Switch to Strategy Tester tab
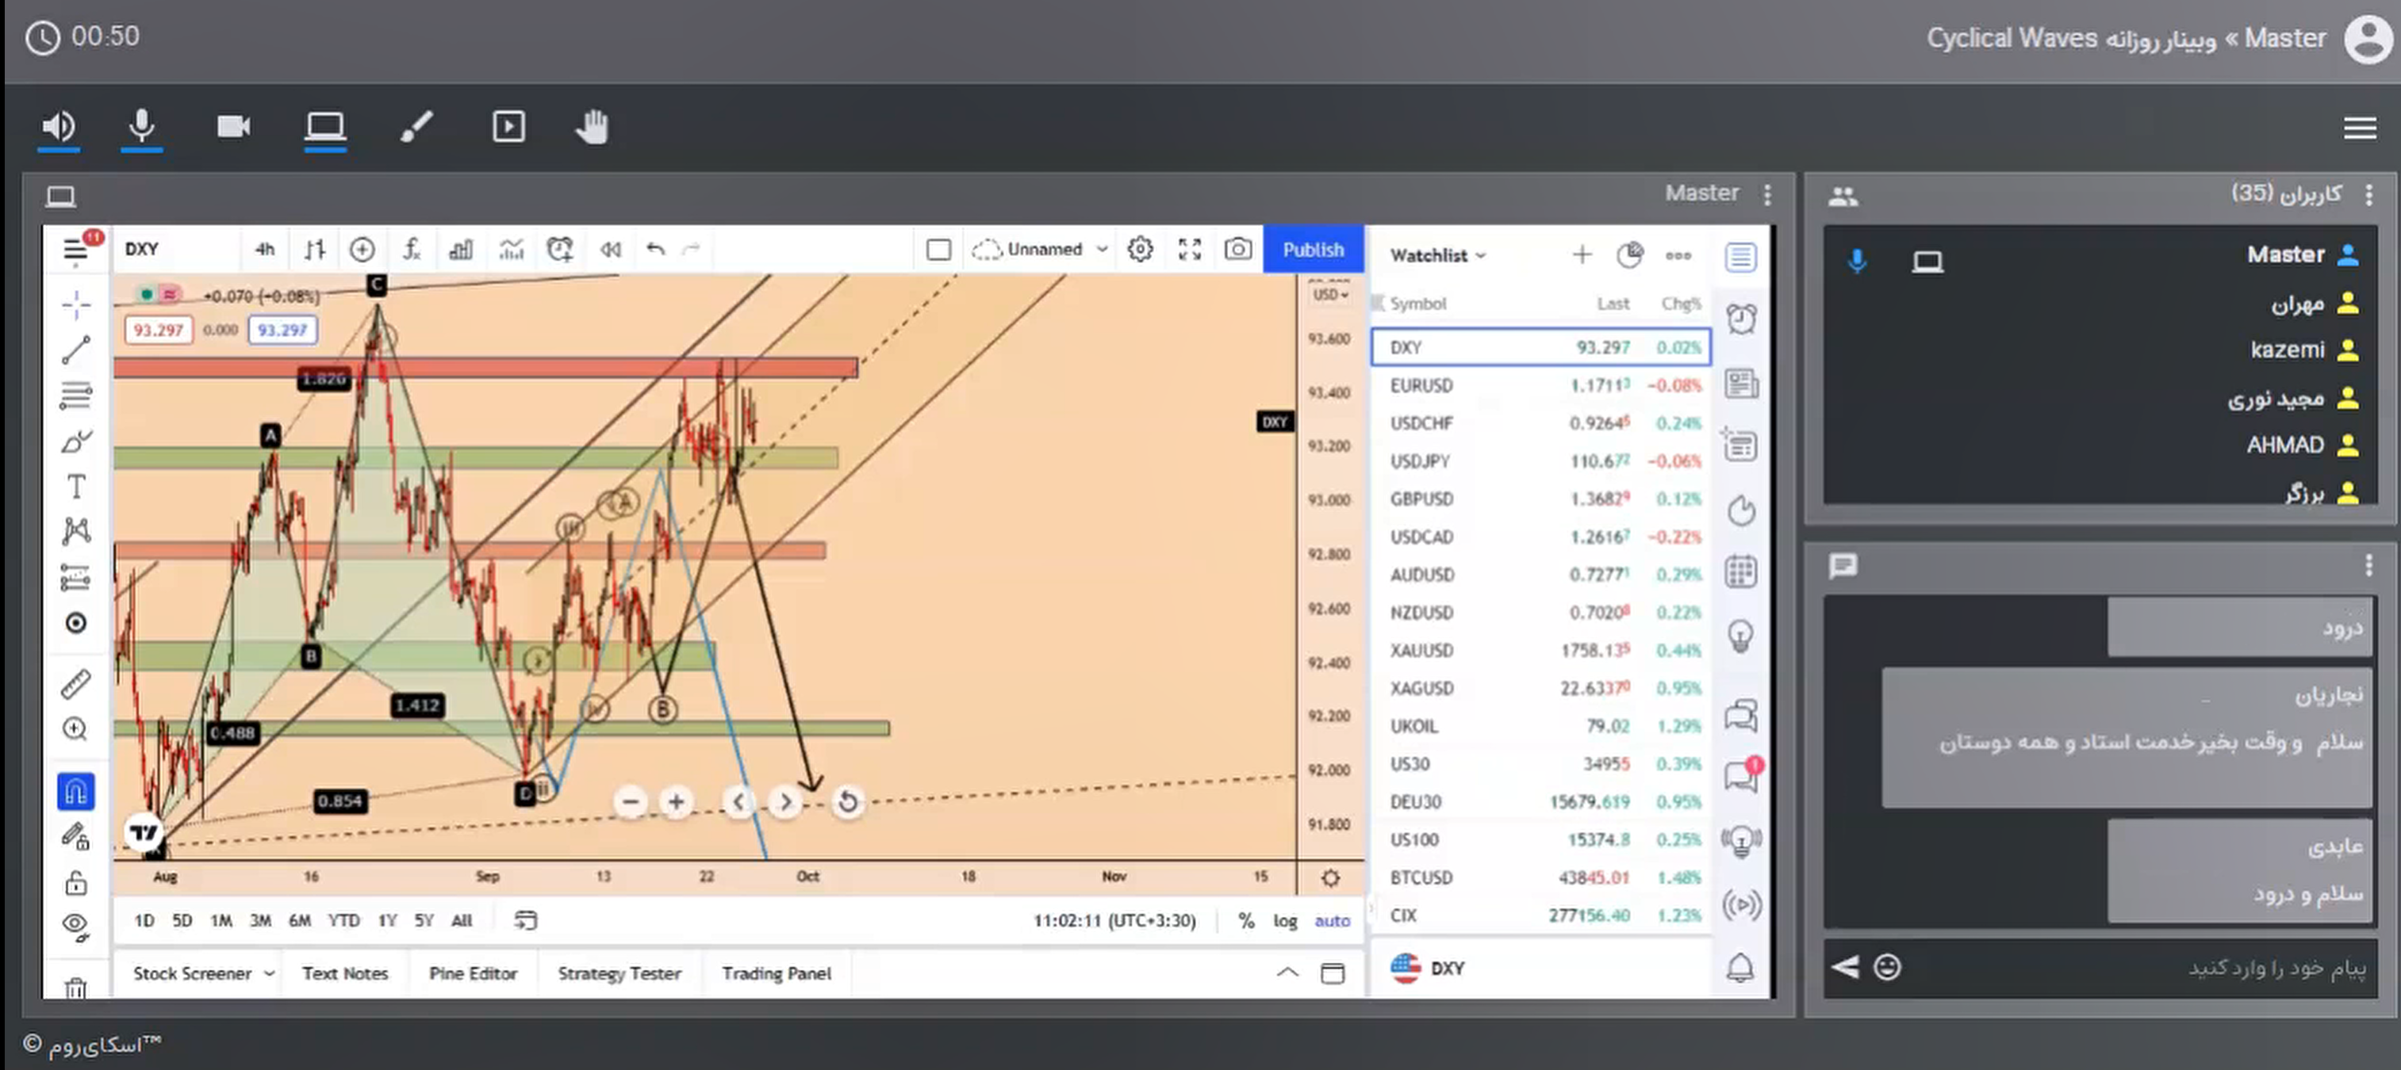The height and width of the screenshot is (1070, 2401). [x=619, y=973]
